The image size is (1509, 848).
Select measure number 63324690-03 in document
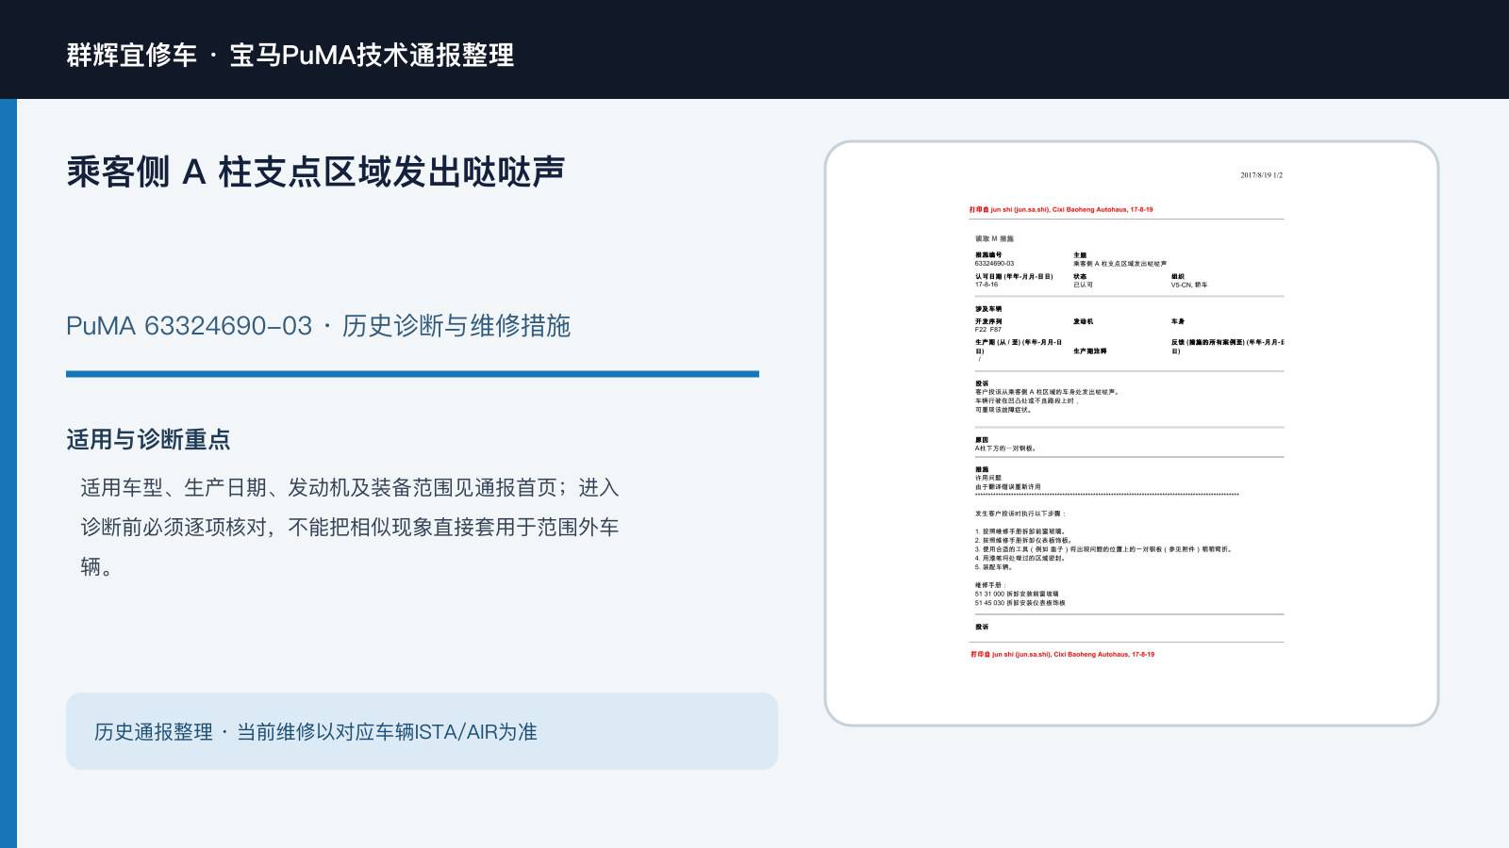click(x=994, y=264)
